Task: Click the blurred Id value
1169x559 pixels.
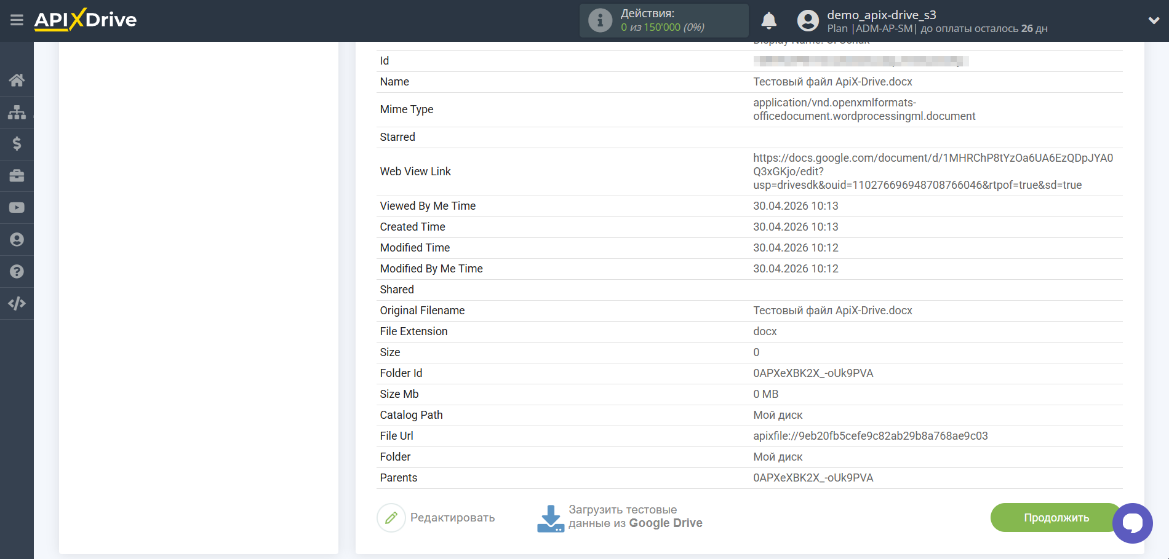Action: [861, 61]
